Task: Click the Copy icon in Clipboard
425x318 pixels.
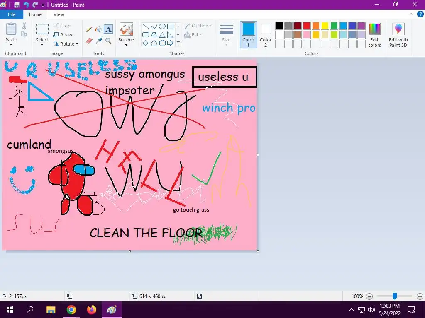Action: point(24,35)
